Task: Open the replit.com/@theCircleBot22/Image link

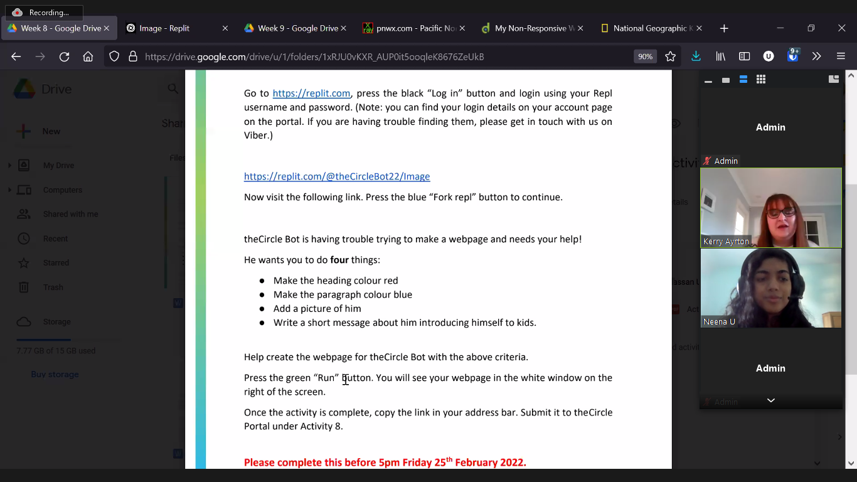Action: (337, 176)
